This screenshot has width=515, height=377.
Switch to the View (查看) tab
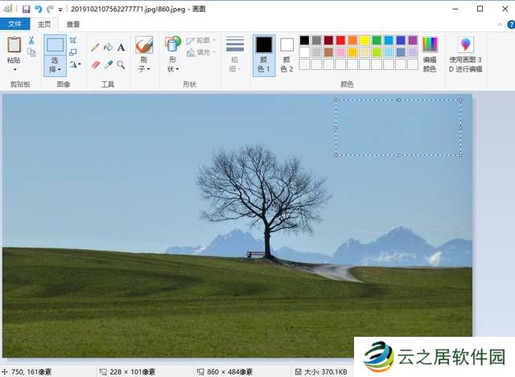[x=73, y=24]
